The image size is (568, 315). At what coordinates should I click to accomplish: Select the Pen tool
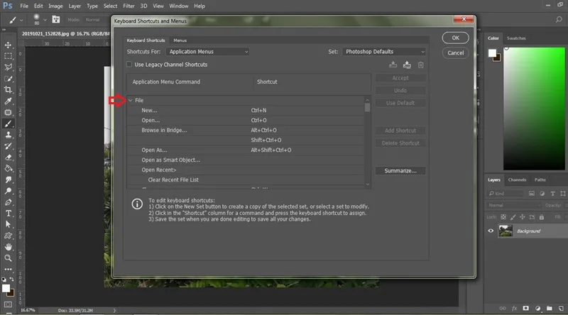(x=8, y=202)
